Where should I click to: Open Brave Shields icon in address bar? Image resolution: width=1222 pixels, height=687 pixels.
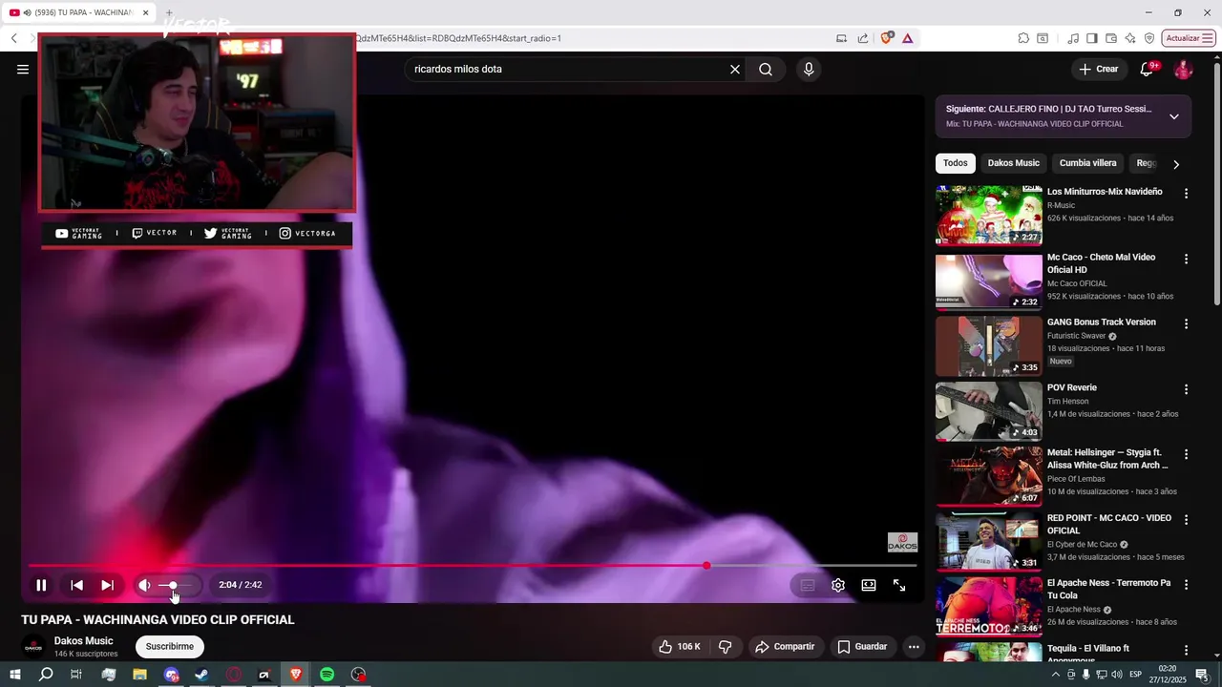click(x=887, y=38)
